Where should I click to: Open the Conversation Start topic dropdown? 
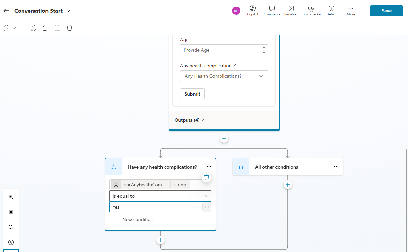pos(69,11)
